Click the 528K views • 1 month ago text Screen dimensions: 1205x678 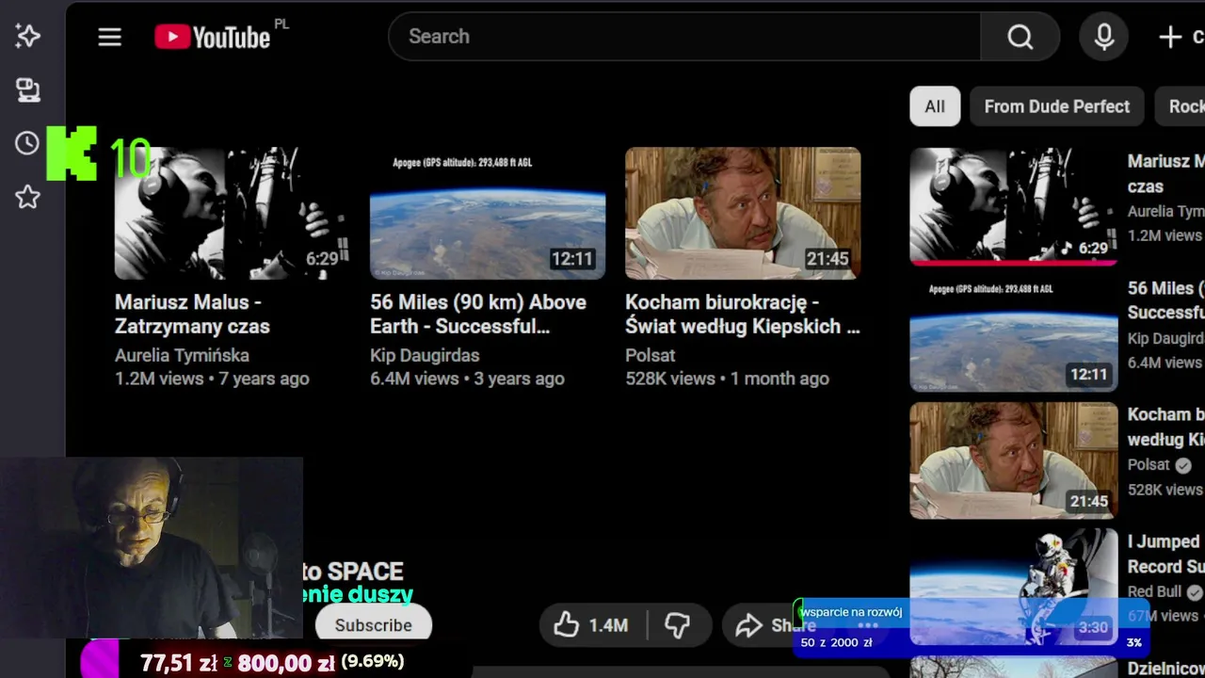(727, 379)
